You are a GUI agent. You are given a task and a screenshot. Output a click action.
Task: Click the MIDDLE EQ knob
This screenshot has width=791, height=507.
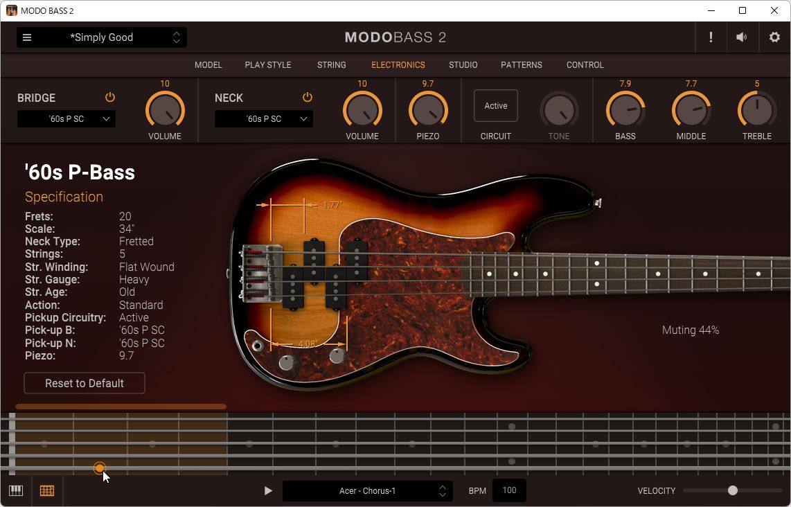pos(691,111)
